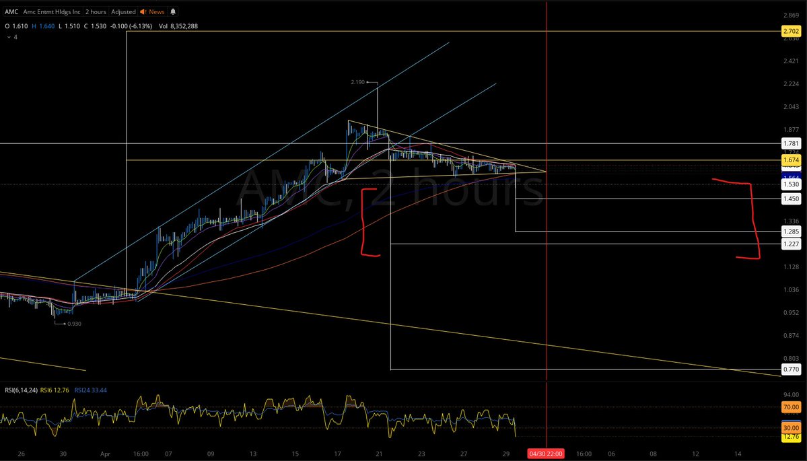Click the H 1.640 high value readout
The height and width of the screenshot is (461, 807).
(x=42, y=26)
